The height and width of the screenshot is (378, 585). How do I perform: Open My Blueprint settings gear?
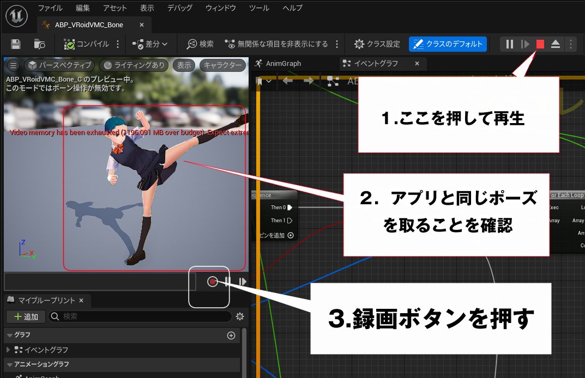tap(240, 316)
